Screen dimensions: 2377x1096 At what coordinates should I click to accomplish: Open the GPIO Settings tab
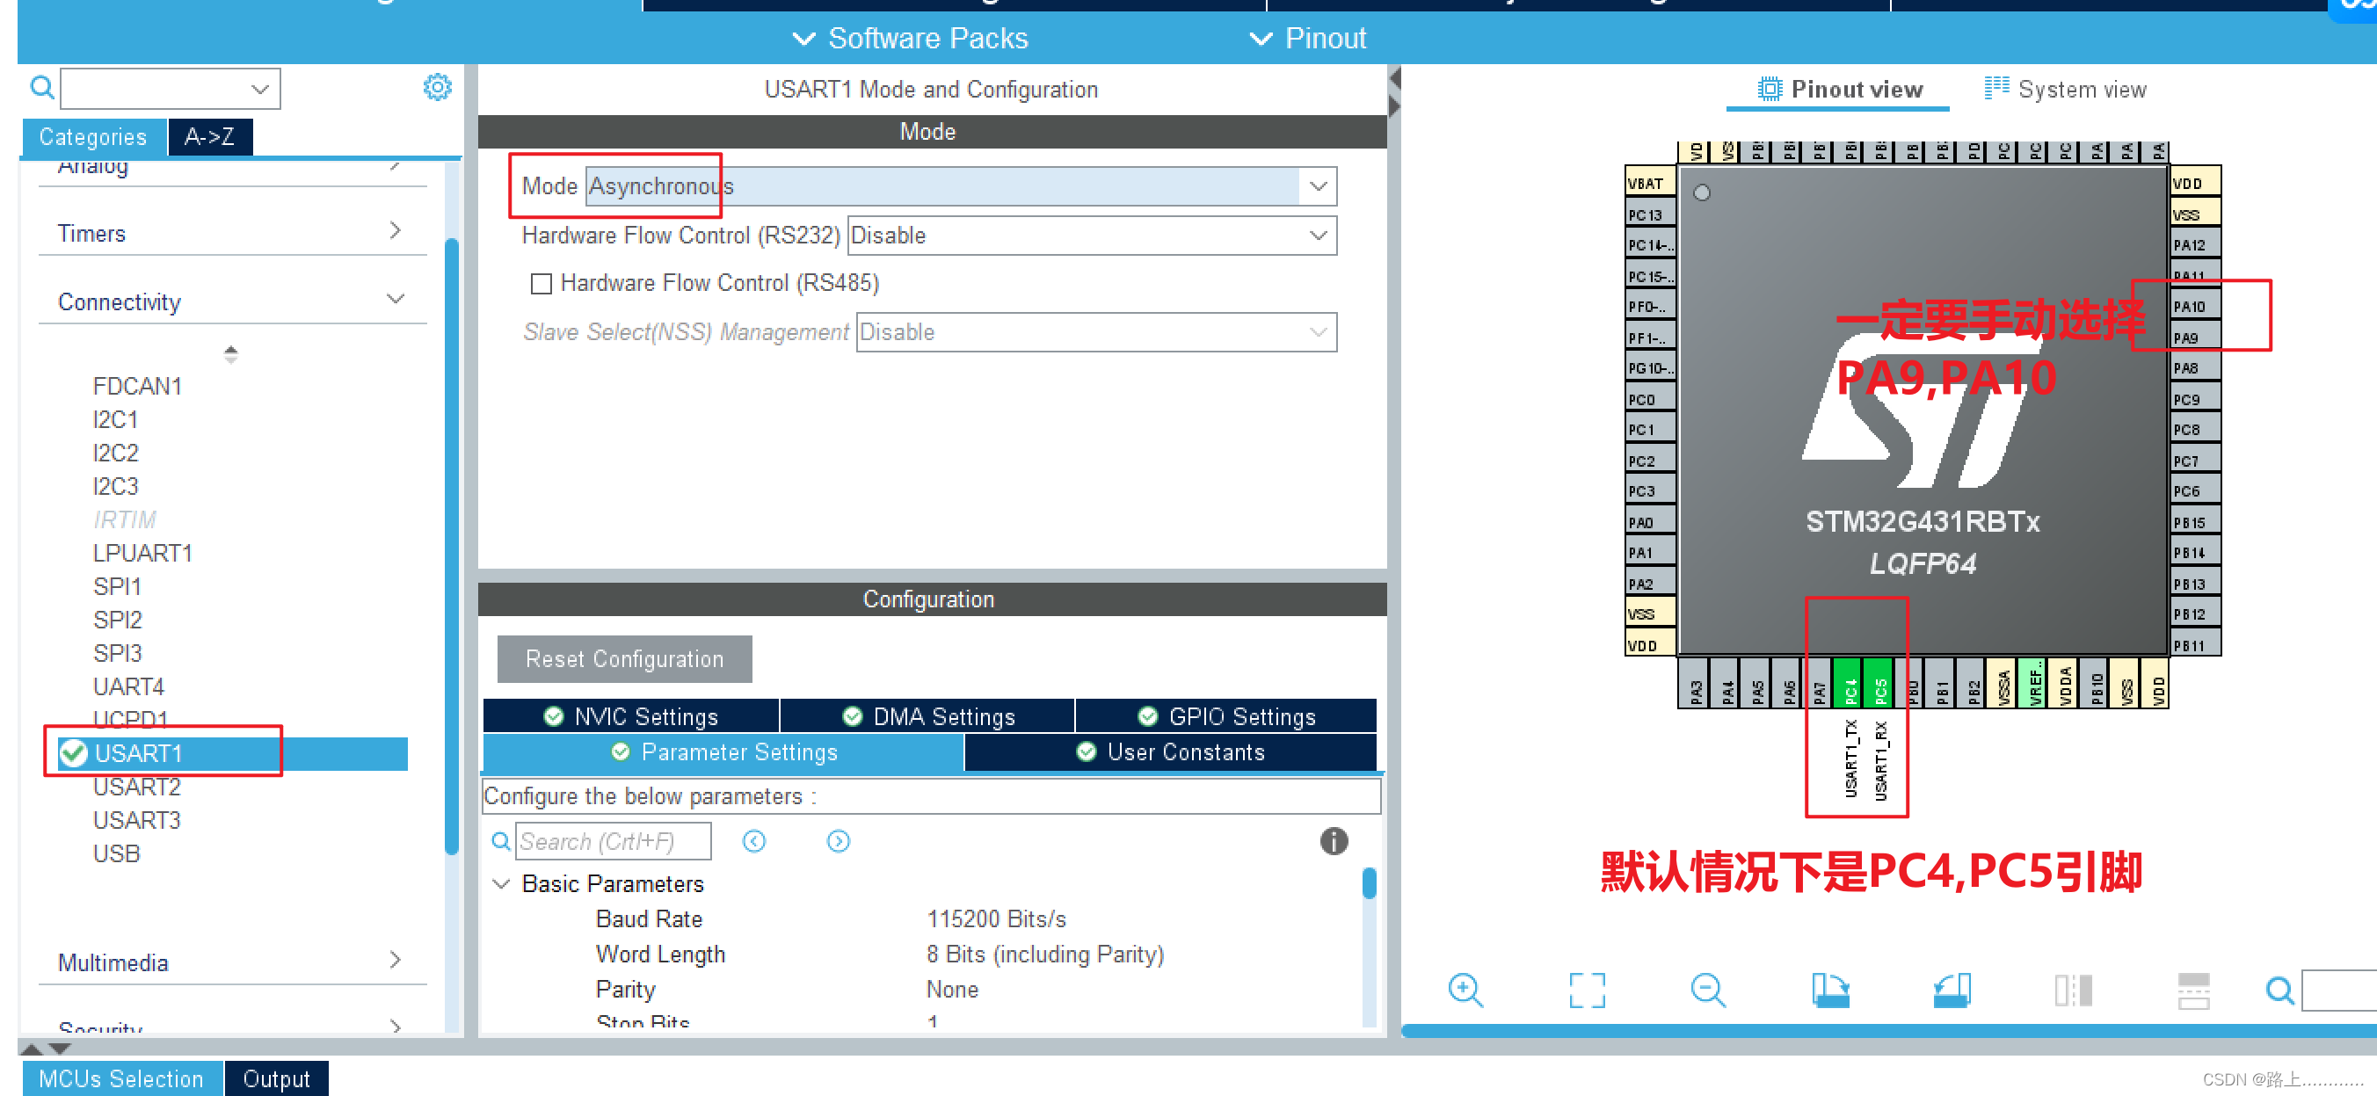click(x=1226, y=716)
